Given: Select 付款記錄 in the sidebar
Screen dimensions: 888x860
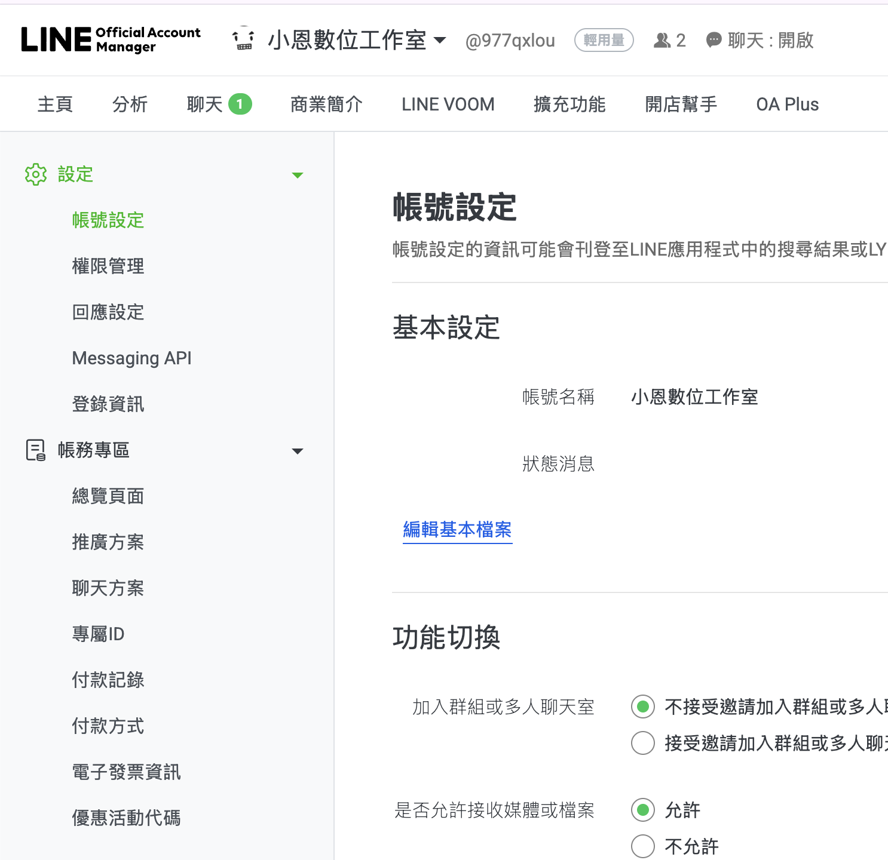Looking at the screenshot, I should pos(108,680).
